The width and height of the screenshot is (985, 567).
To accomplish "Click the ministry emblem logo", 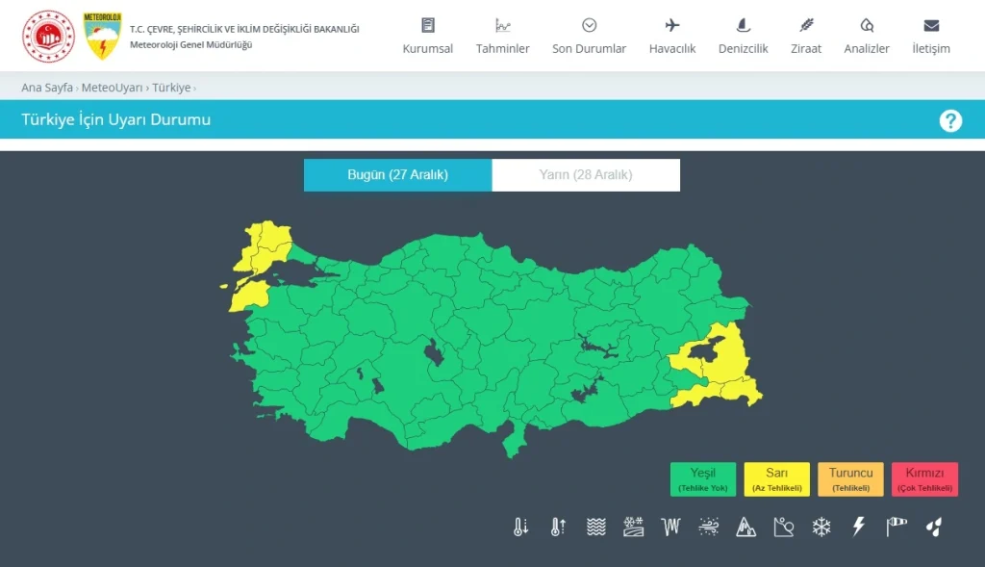I will point(48,36).
